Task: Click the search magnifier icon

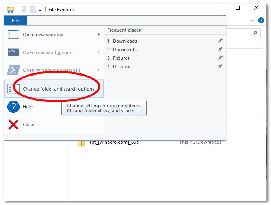Action: click(255, 33)
